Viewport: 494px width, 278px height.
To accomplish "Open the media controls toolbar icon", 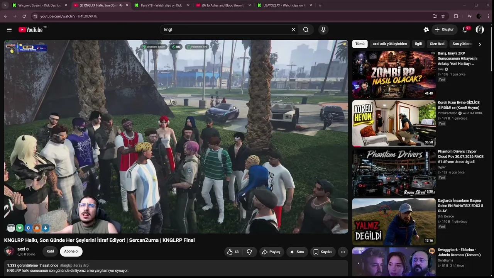I will pyautogui.click(x=469, y=16).
